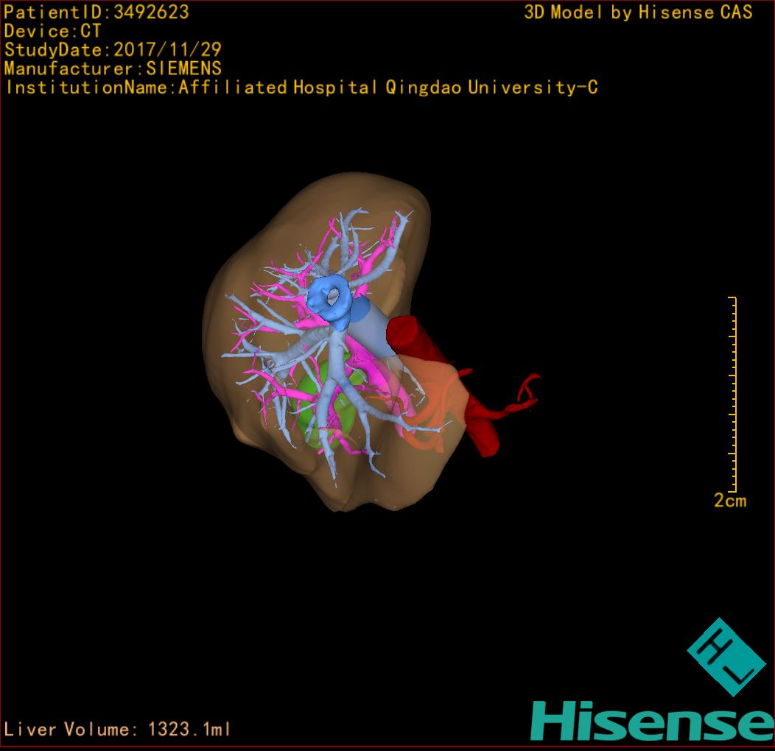Select the StudyDate:2017/11/29 text
775x751 pixels.
pos(113,50)
